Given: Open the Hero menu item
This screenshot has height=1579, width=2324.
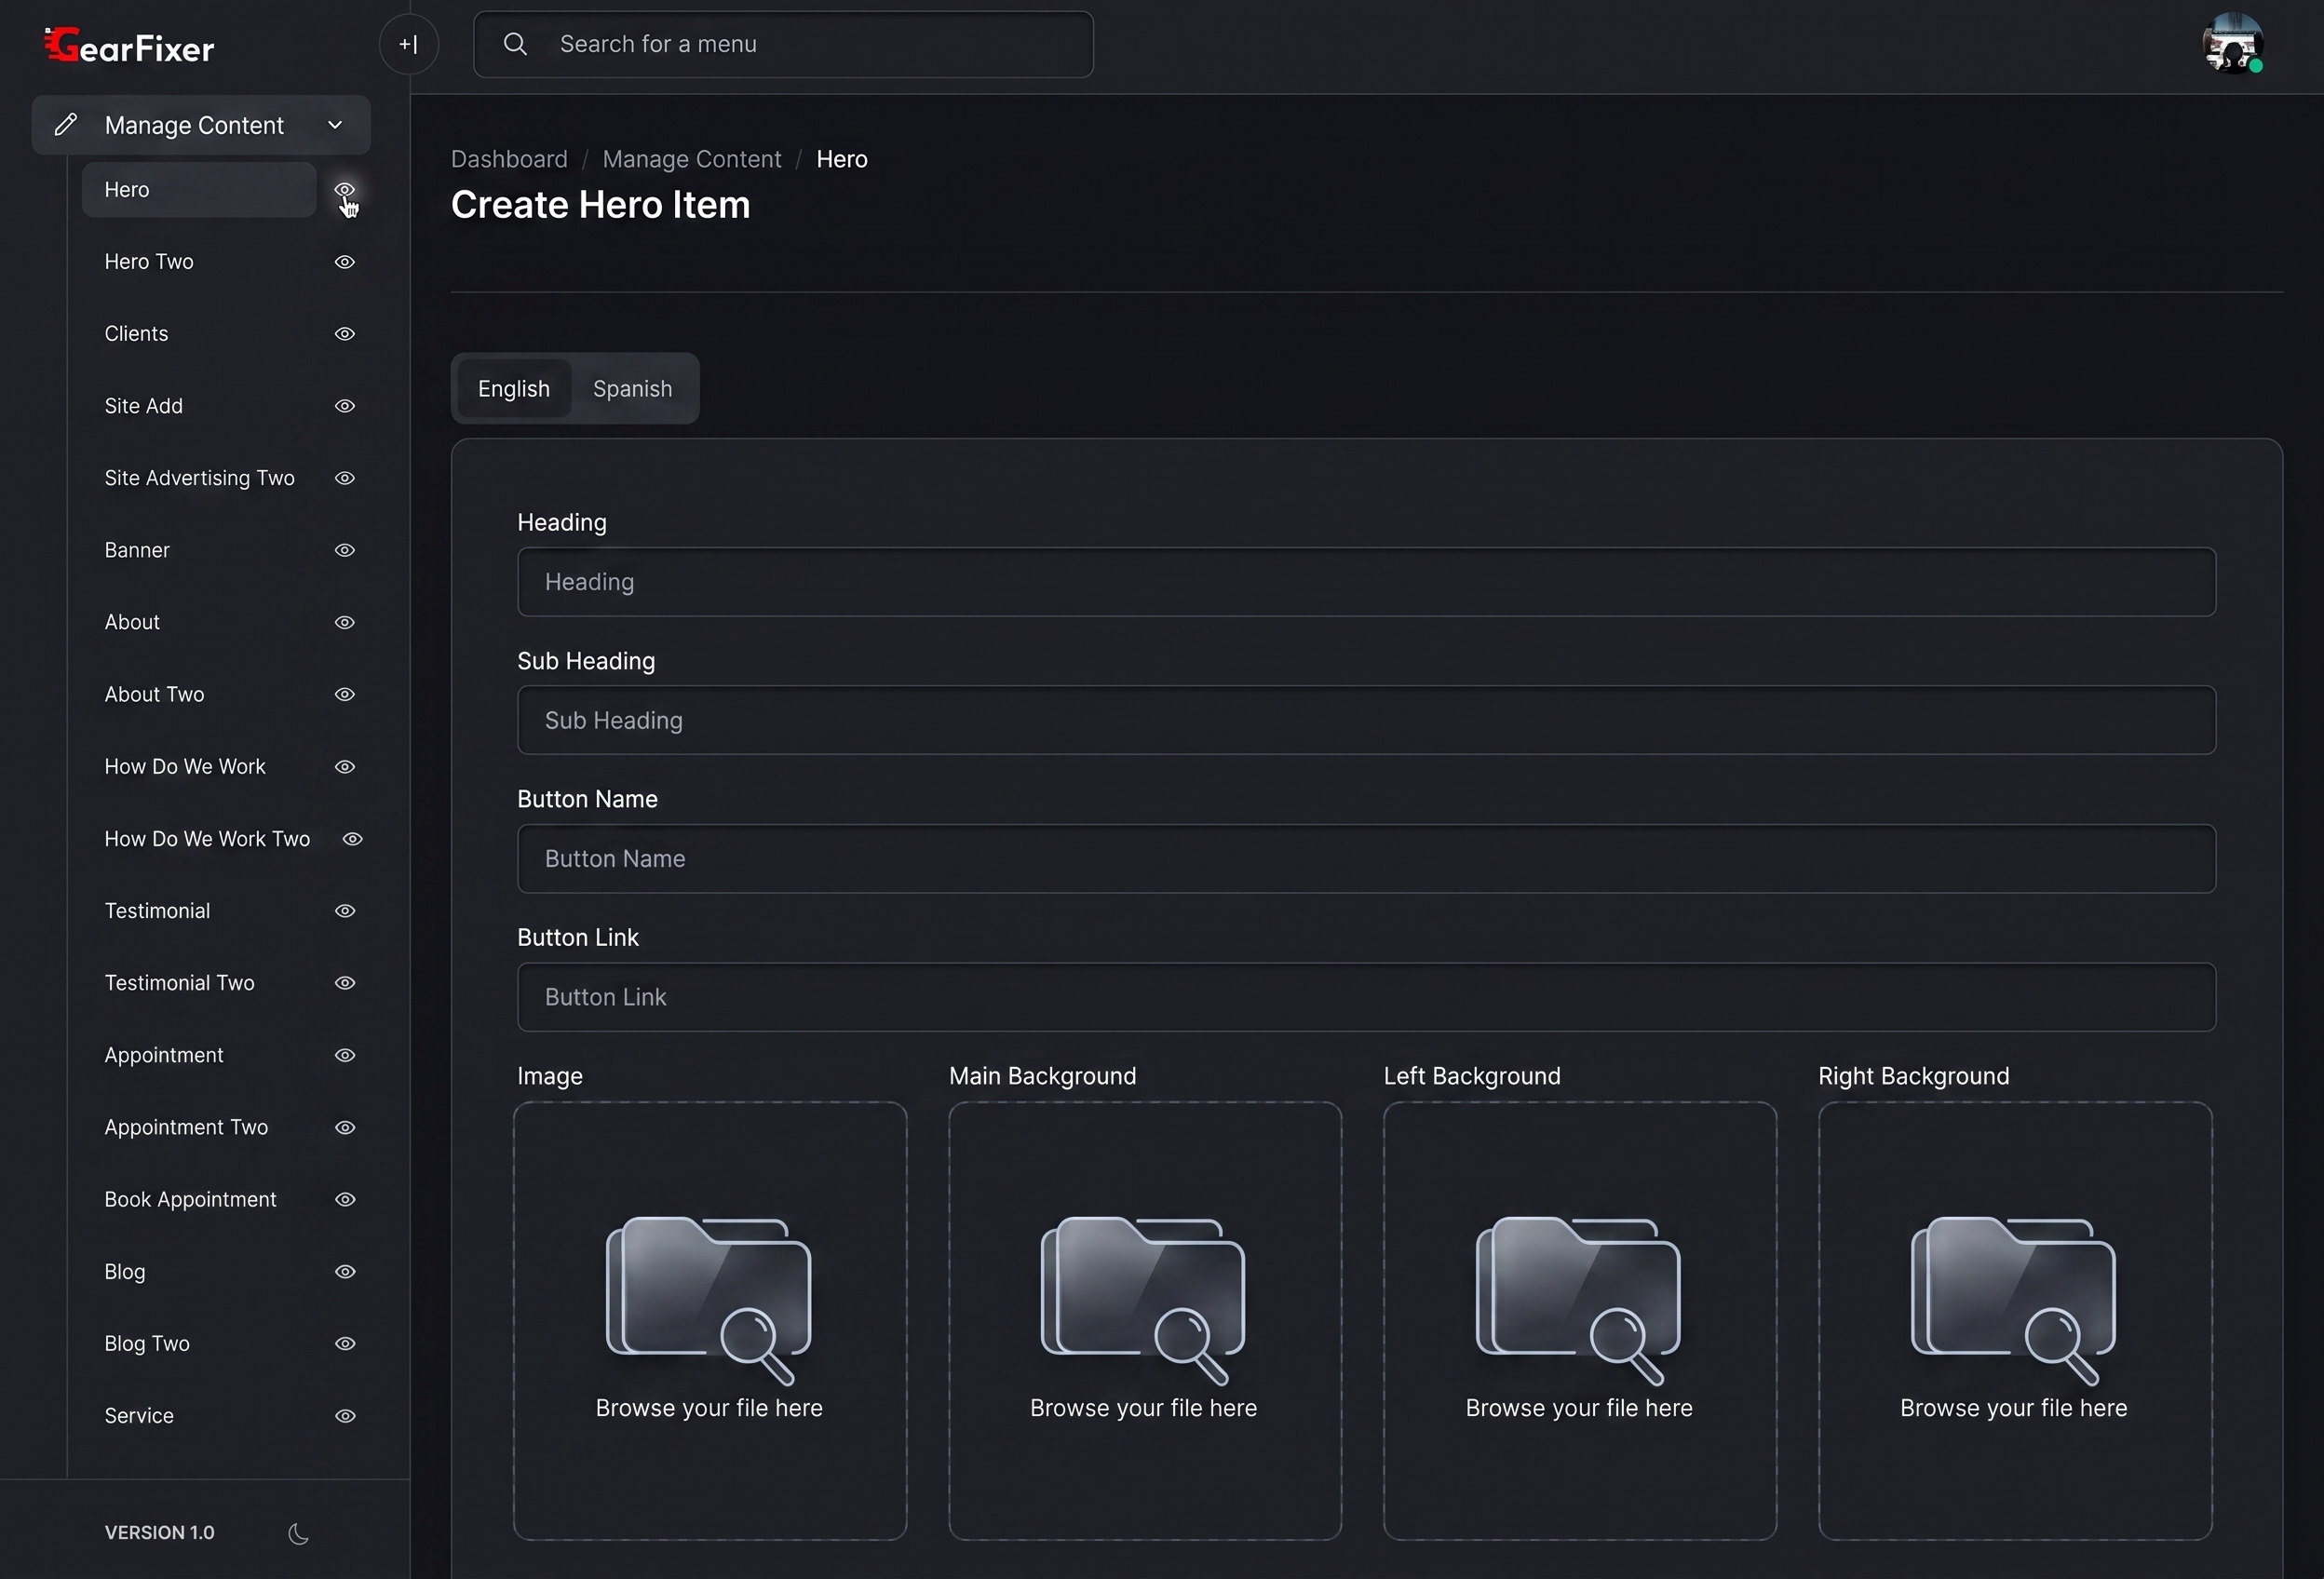Looking at the screenshot, I should point(198,189).
